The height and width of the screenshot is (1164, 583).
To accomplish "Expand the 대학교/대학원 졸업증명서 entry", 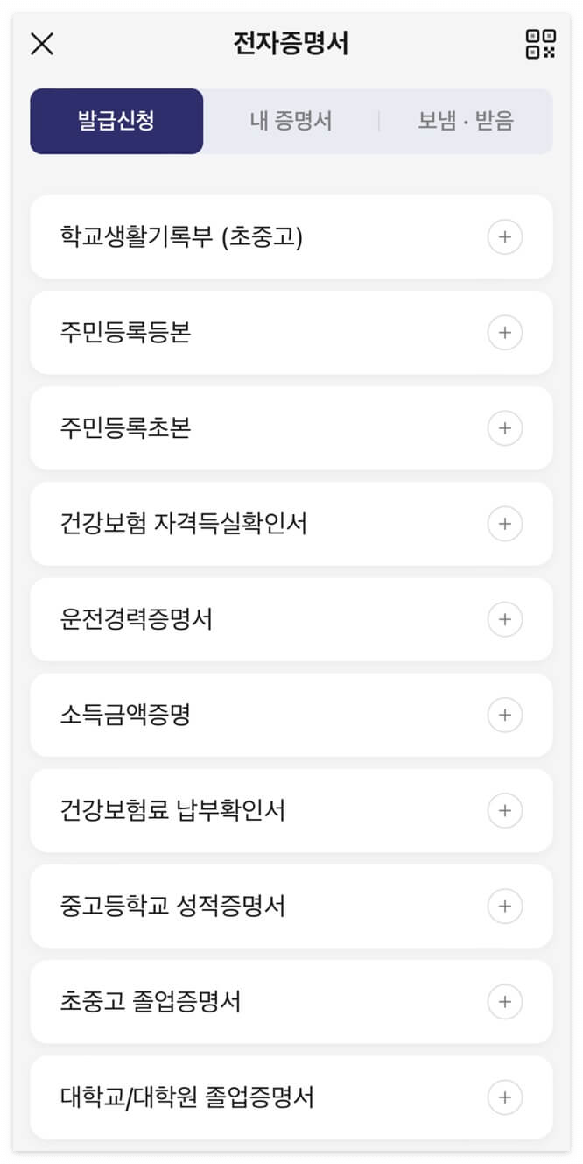I will [505, 1097].
